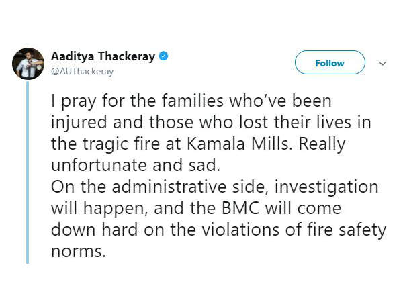
Task: Click the word 'injured' in the tweet
Action: pyautogui.click(x=79, y=123)
